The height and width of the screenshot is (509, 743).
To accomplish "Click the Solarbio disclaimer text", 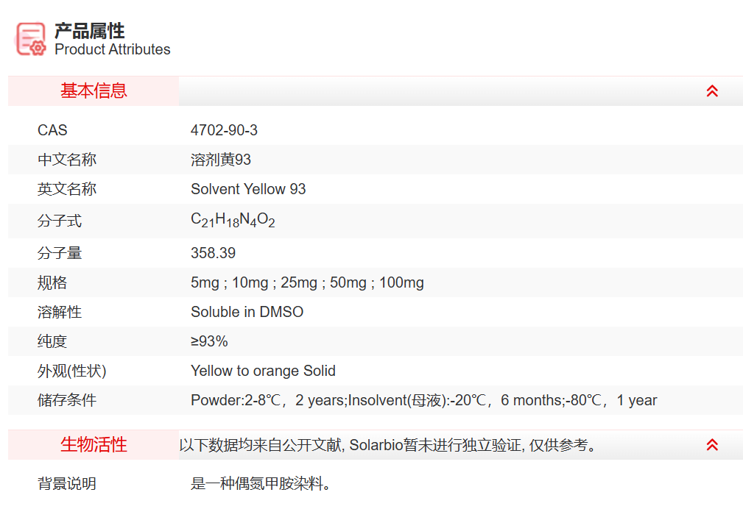I will point(387,445).
